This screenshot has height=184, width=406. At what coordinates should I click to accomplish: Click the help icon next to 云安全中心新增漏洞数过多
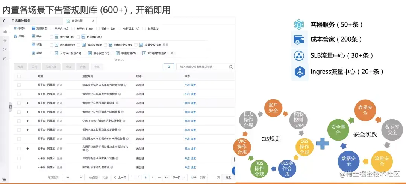pyautogui.click(x=117, y=103)
